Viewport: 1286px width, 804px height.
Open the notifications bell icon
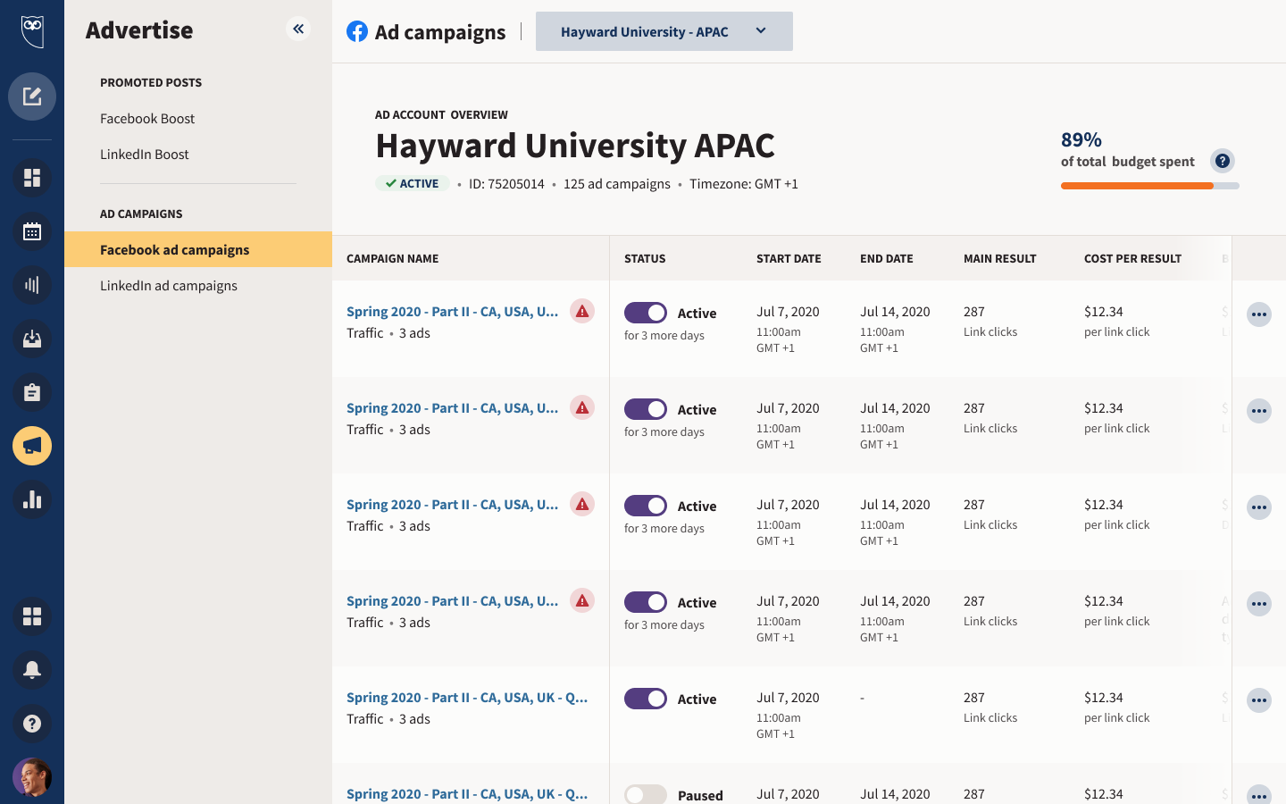point(32,670)
